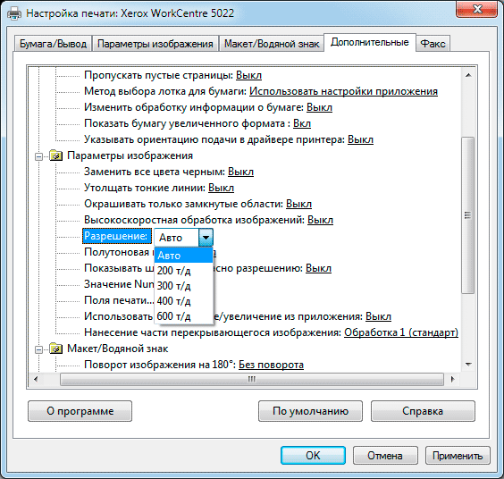Click the Применить button
Screen dimensions: 504x479
pos(458,455)
